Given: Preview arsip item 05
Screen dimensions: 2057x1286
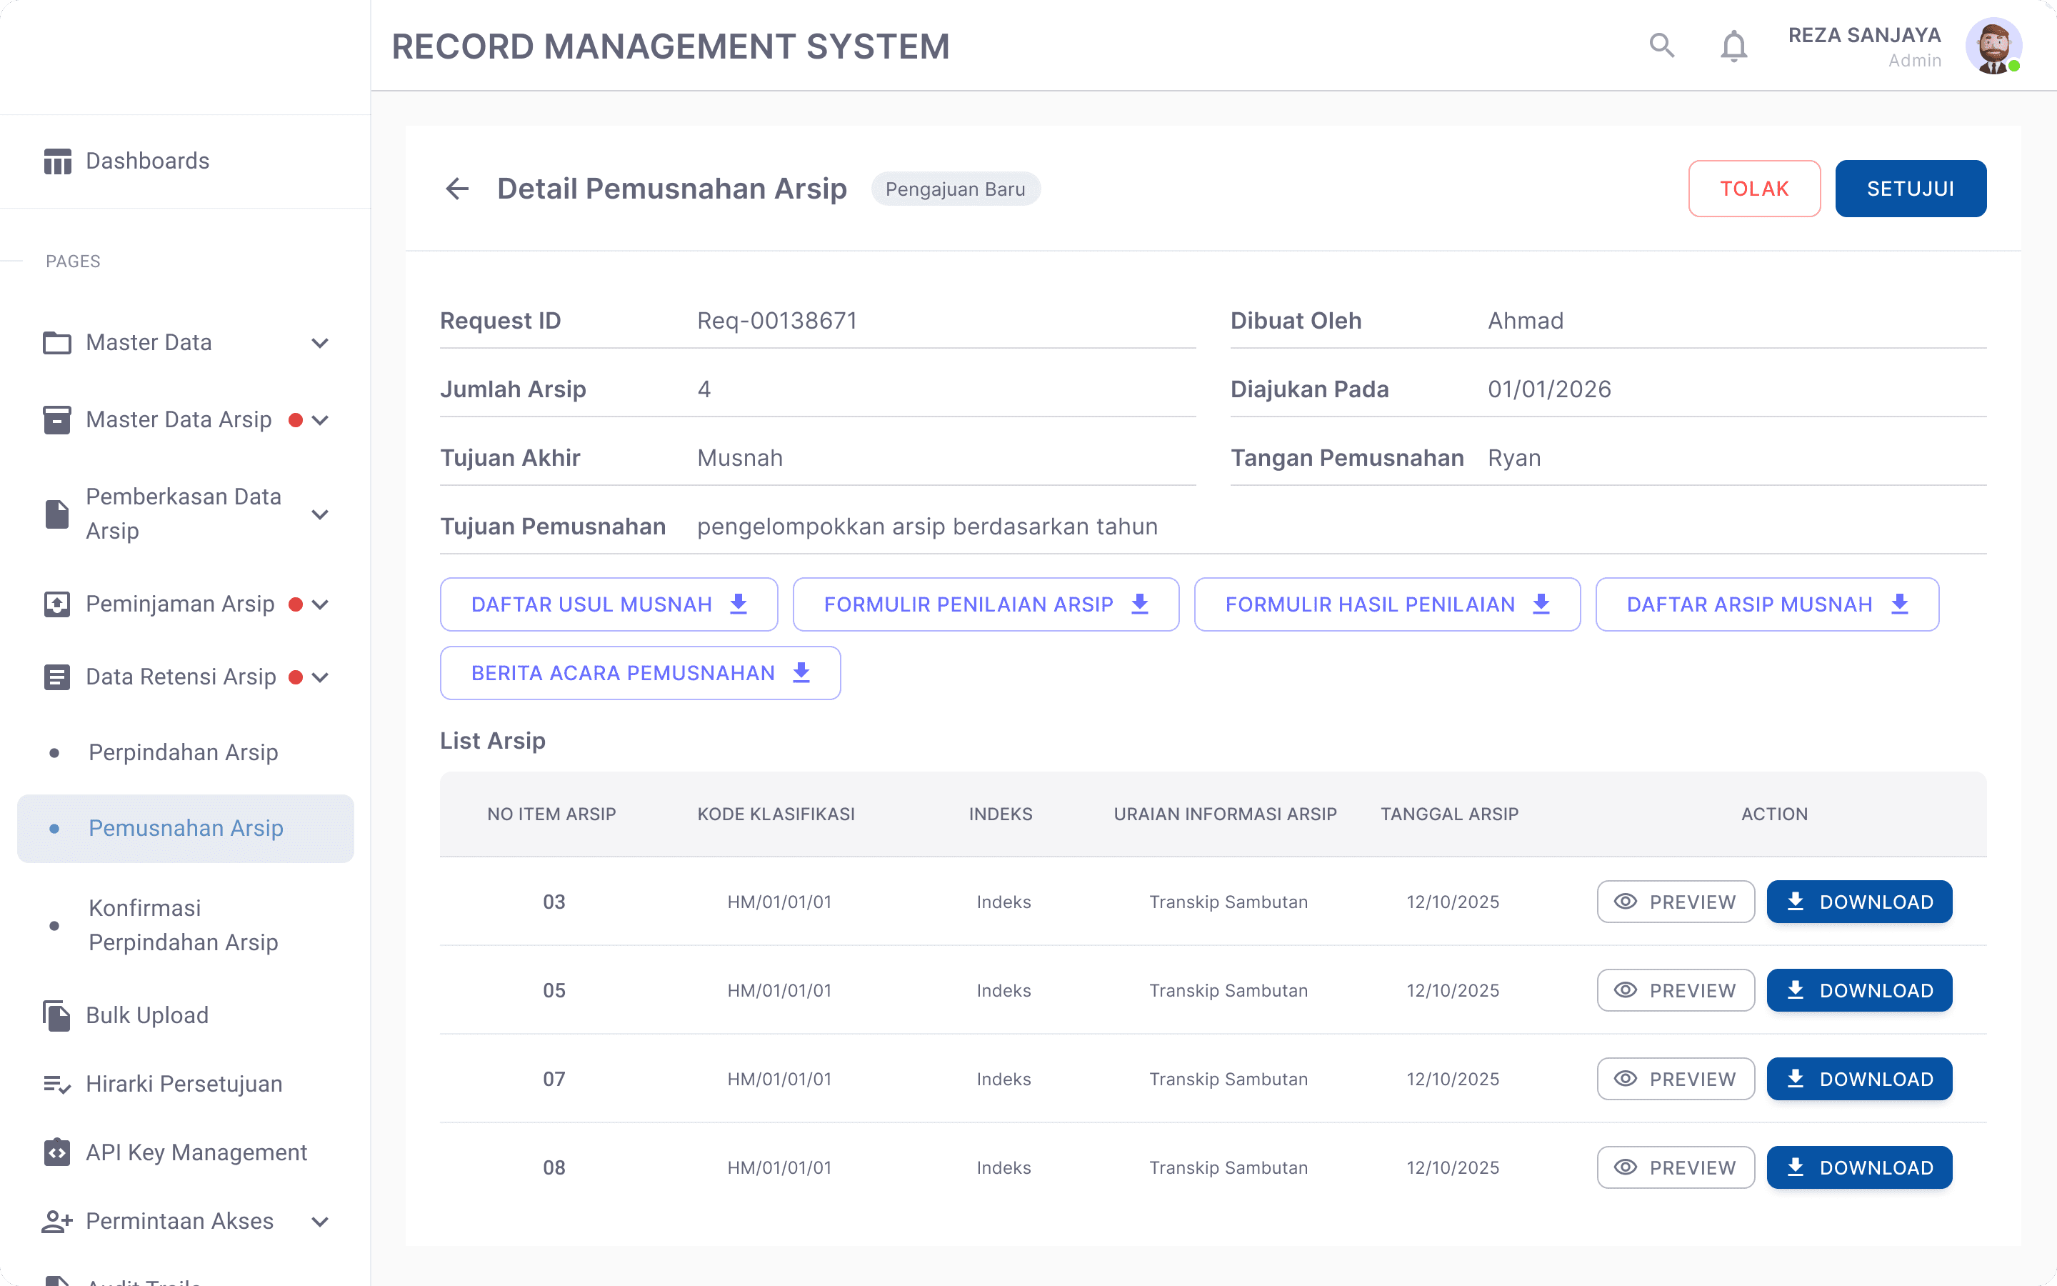Looking at the screenshot, I should (1676, 990).
